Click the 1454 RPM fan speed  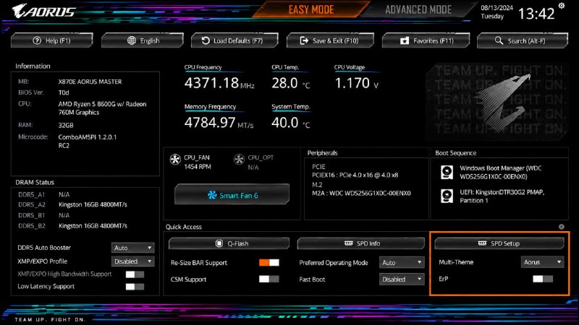(x=198, y=167)
